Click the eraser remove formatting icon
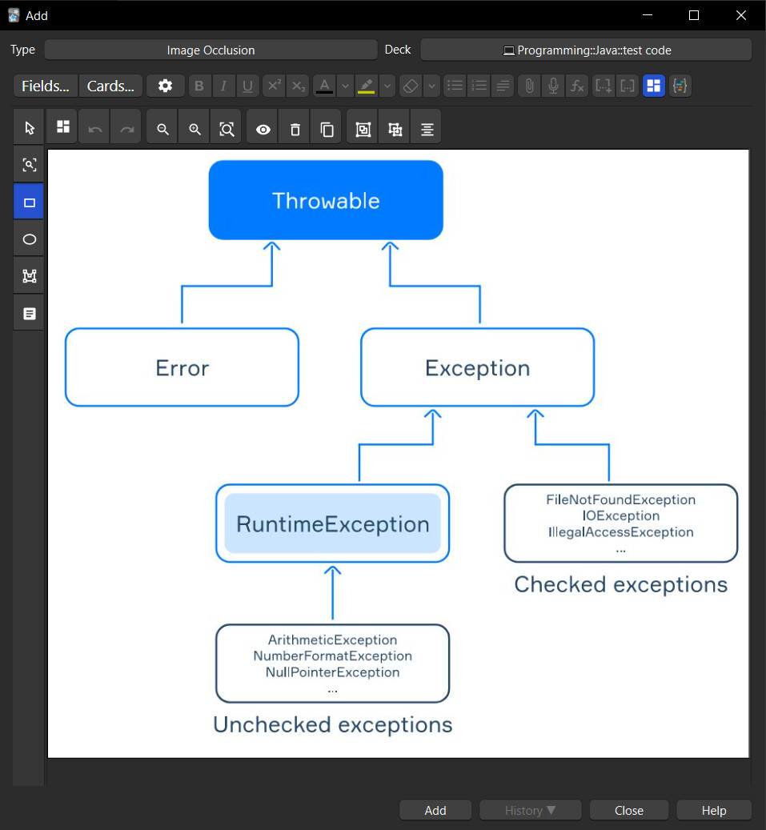The image size is (766, 830). coord(411,86)
